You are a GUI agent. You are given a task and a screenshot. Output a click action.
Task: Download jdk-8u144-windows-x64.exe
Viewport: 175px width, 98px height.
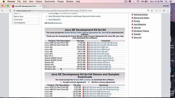(x=100, y=69)
